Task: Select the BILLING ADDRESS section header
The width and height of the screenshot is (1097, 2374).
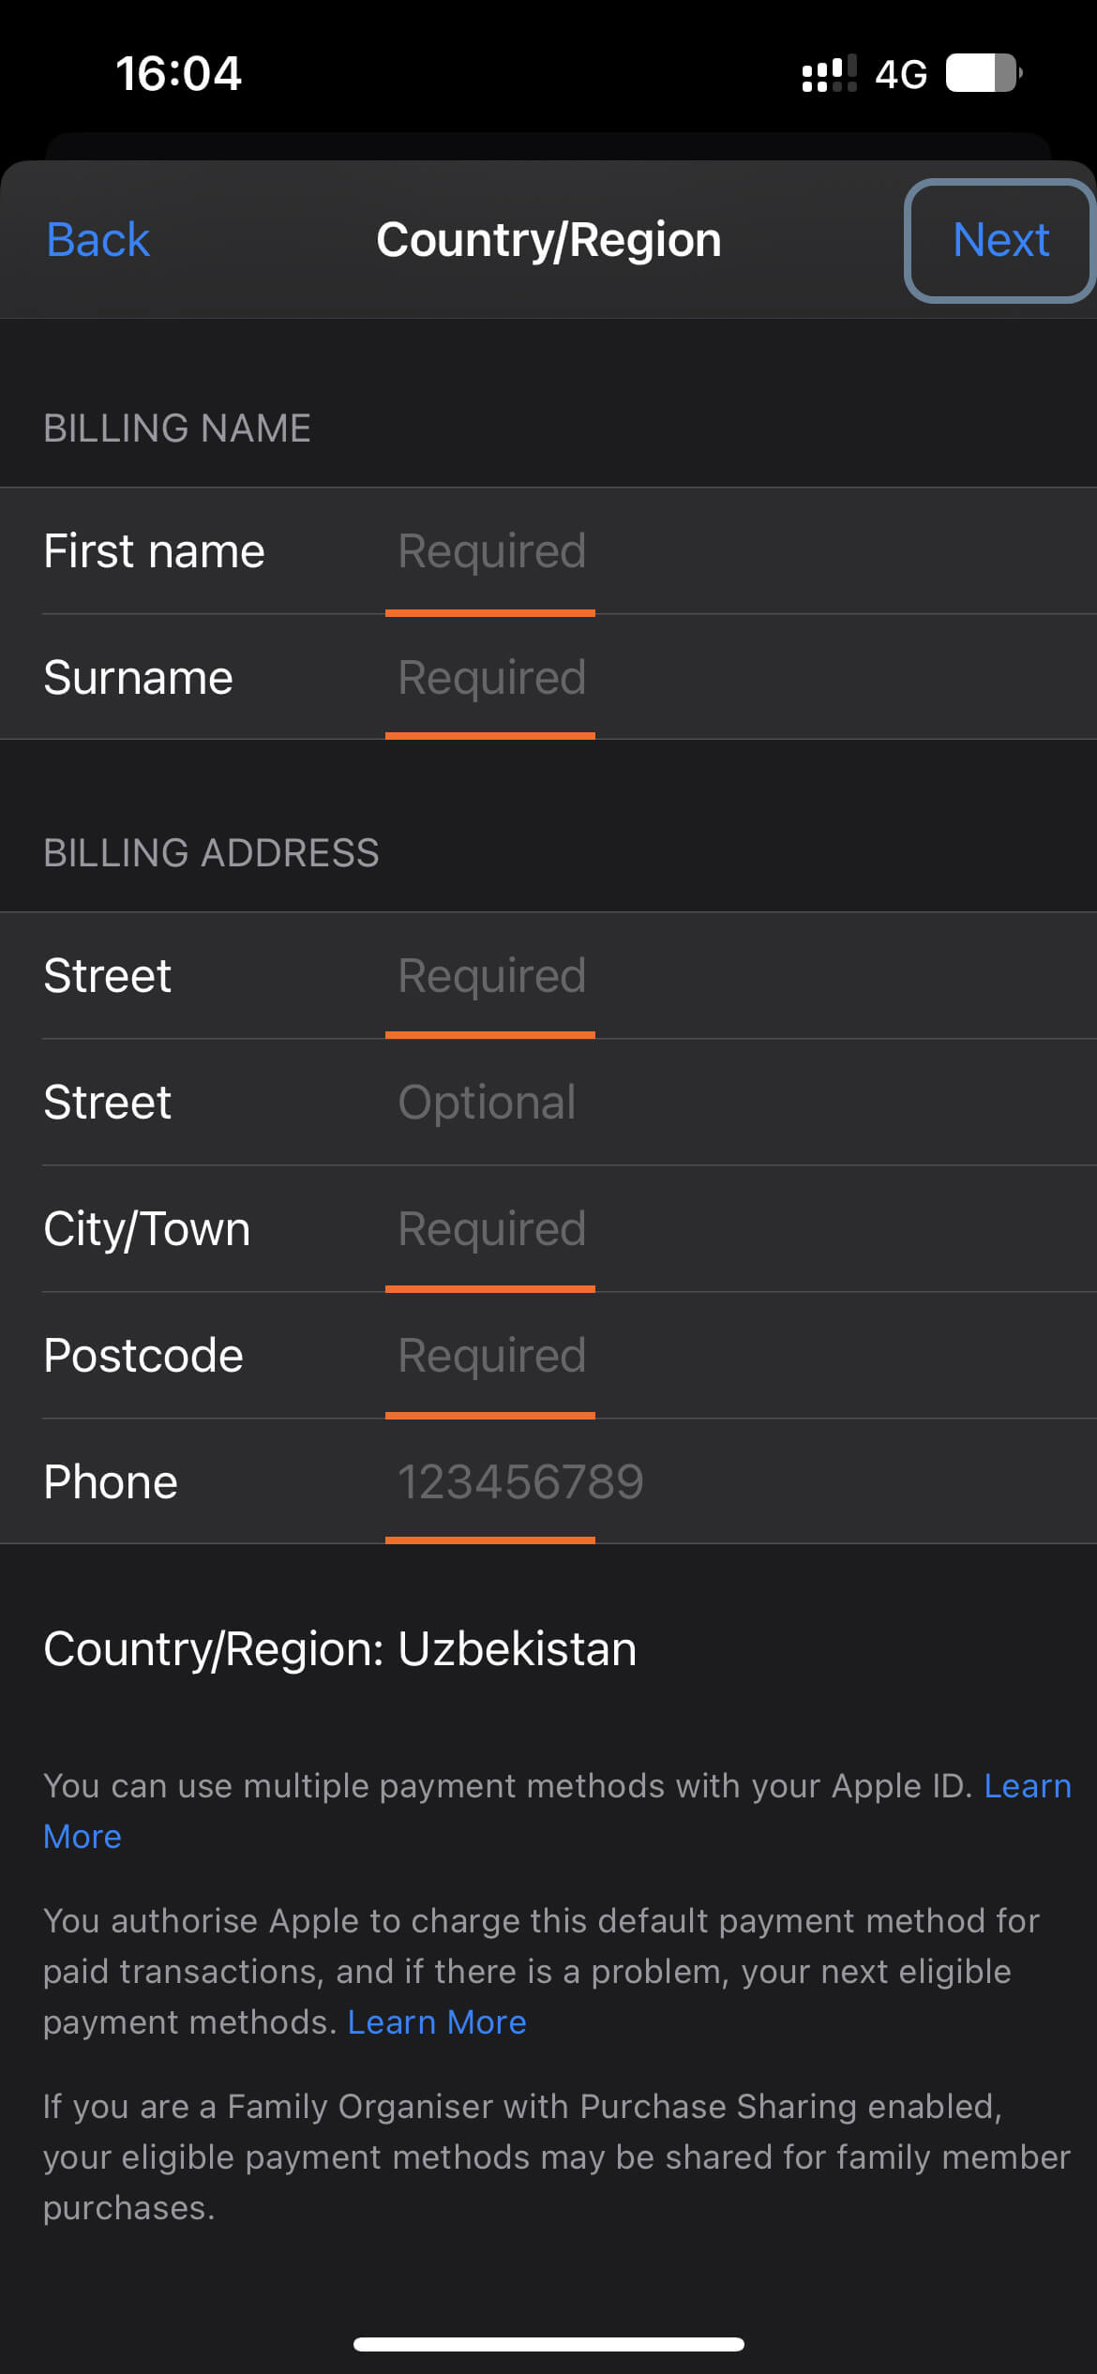Action: click(212, 853)
